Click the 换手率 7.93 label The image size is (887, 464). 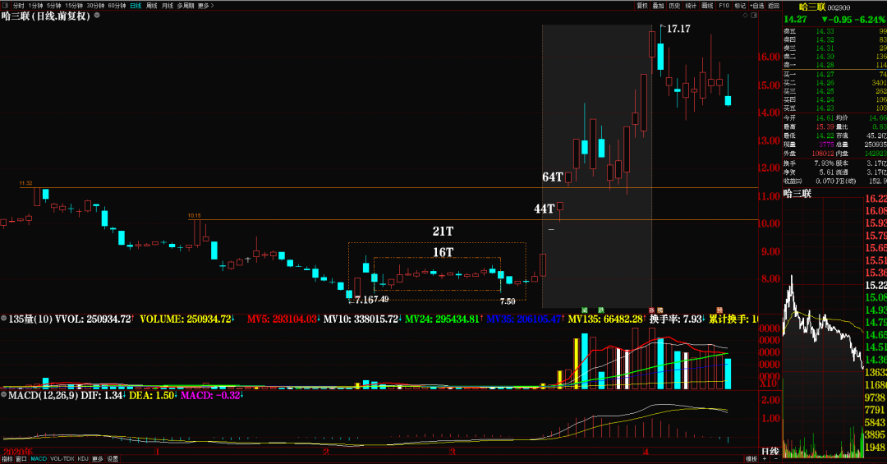(677, 319)
